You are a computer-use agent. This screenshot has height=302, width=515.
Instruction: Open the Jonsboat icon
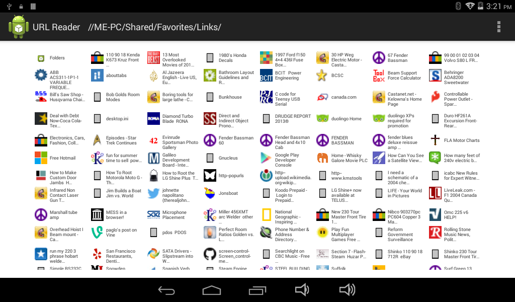[x=210, y=193]
